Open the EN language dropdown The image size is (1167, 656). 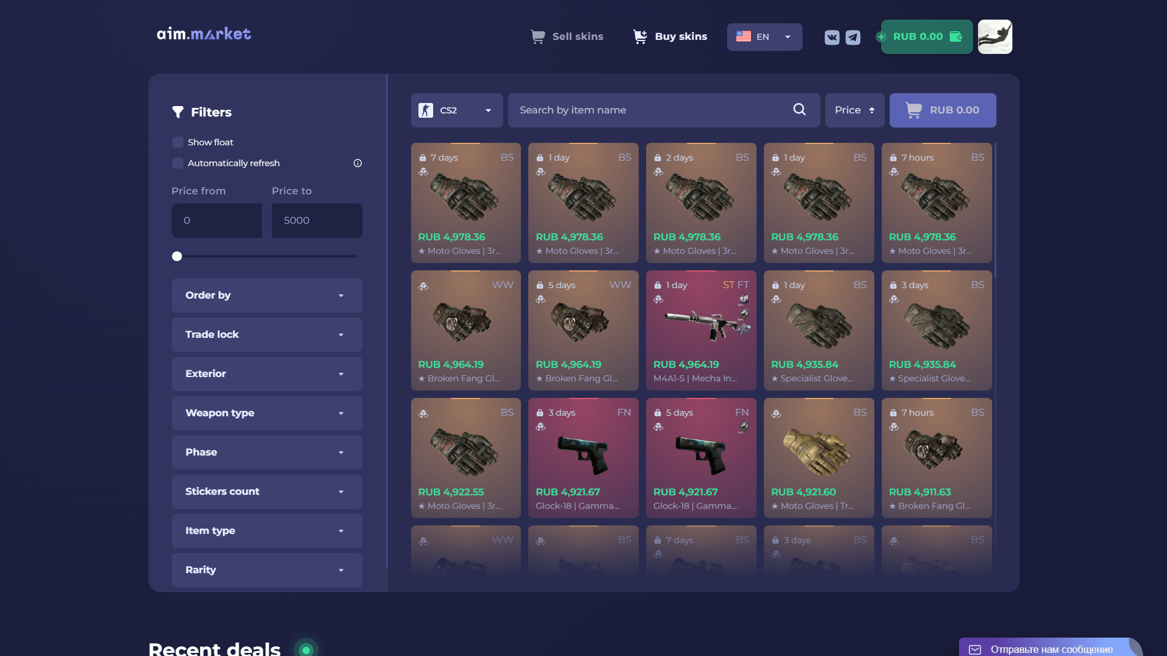(765, 37)
